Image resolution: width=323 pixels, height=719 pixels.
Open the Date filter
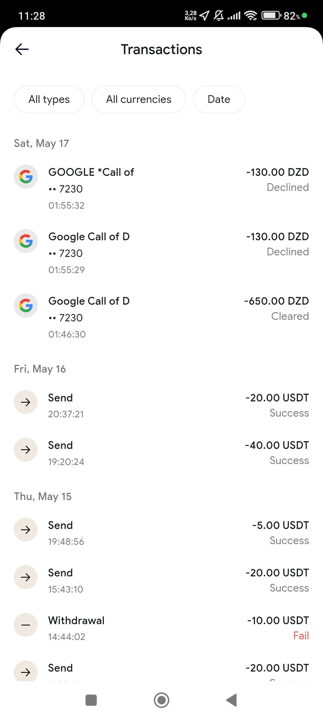[x=219, y=99]
